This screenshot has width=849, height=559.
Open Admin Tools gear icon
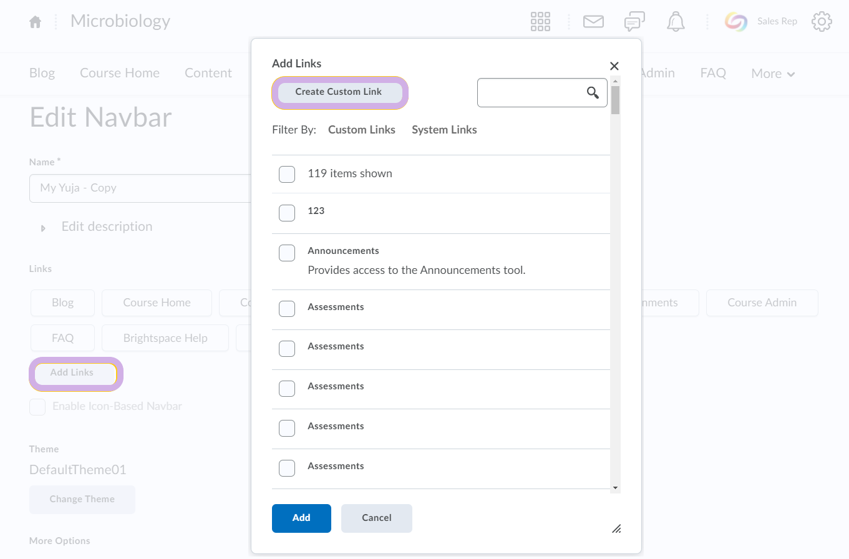coord(822,21)
